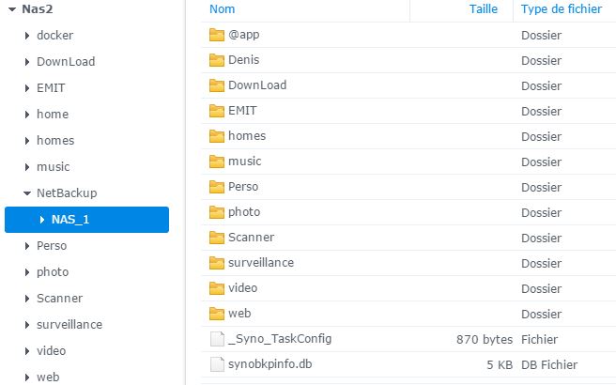Screen dimensions: 616x385
Task: Expand the docker tree node arrow
Action: (x=26, y=36)
